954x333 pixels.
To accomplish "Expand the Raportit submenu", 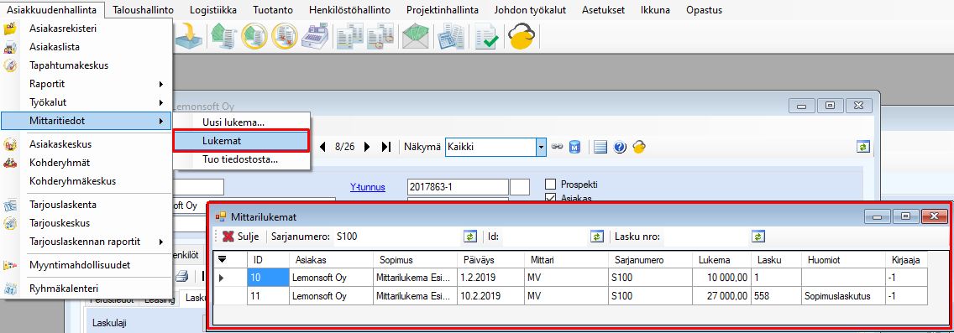I will point(87,83).
